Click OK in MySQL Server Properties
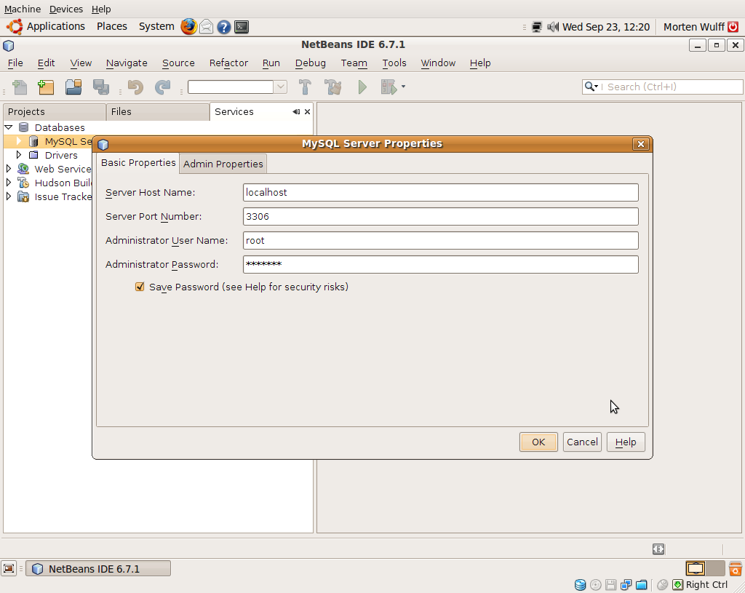 click(538, 442)
